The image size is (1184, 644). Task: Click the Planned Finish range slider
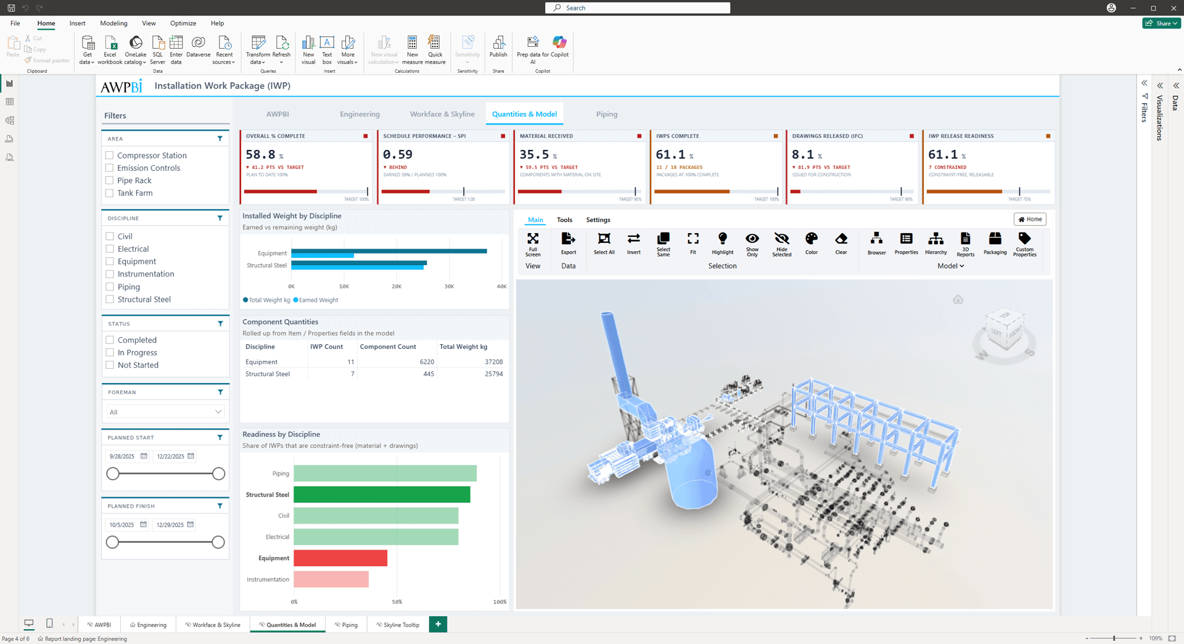[x=165, y=542]
